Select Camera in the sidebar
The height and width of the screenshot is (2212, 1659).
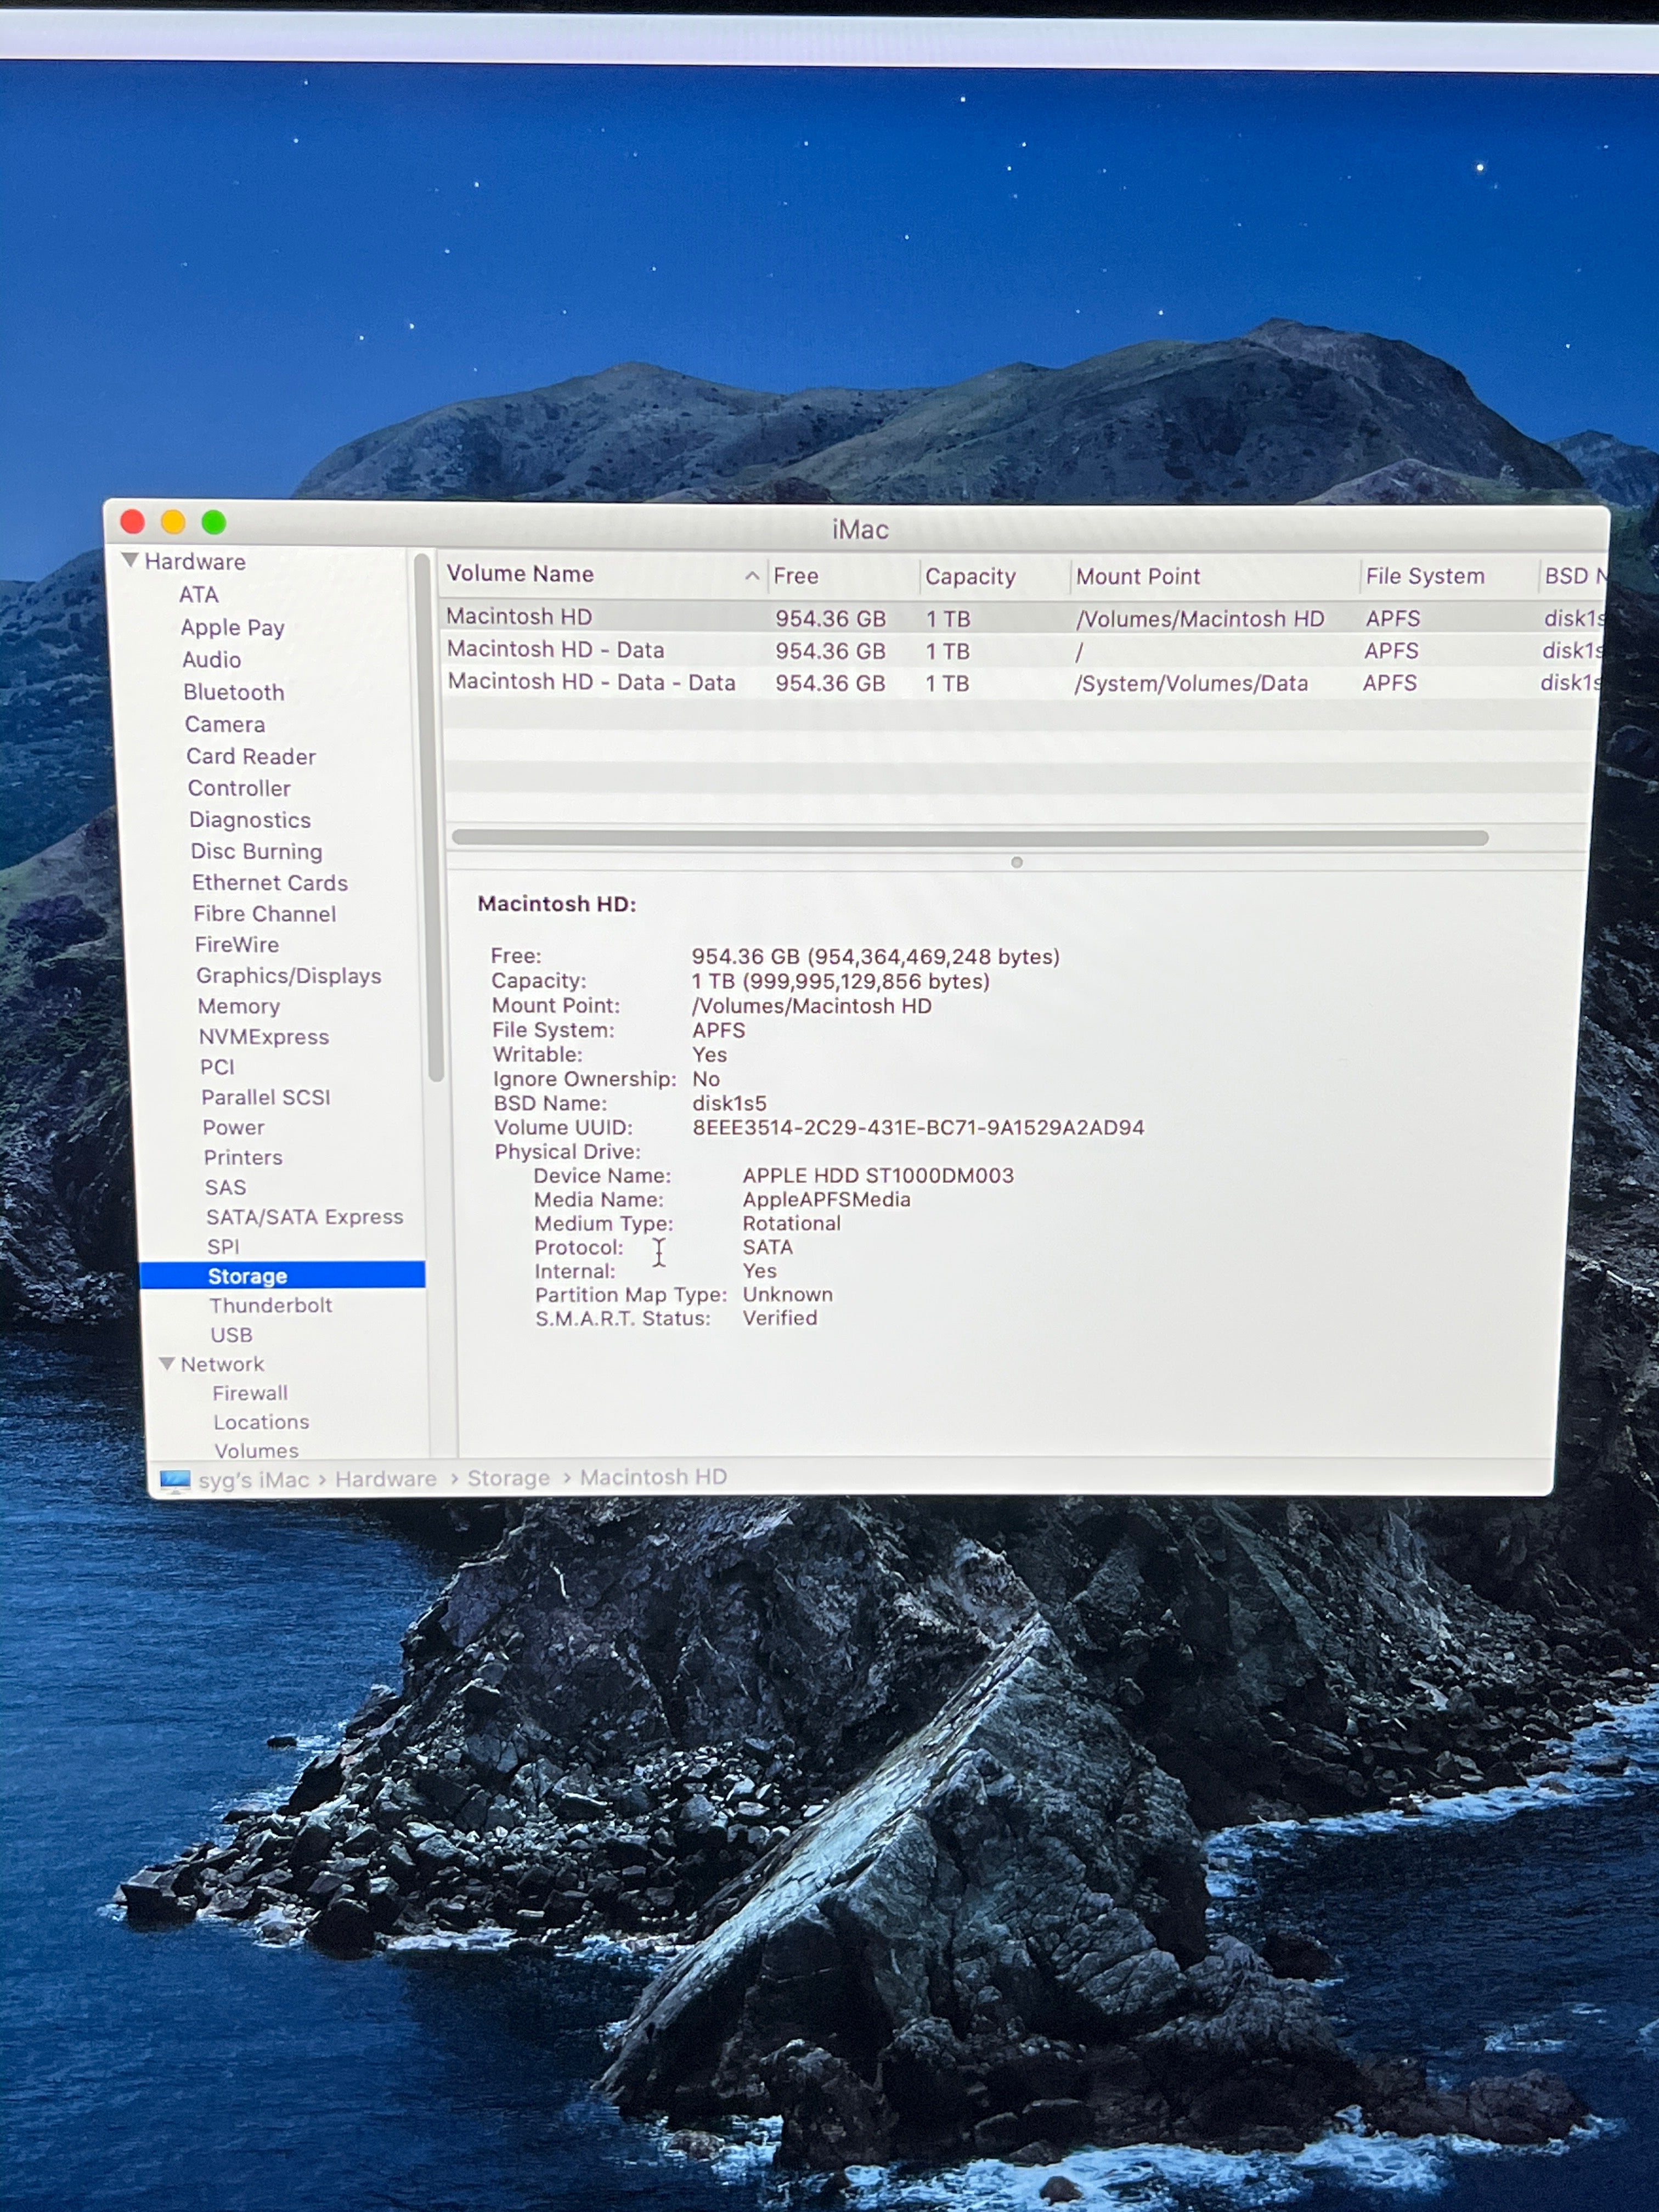pos(225,724)
